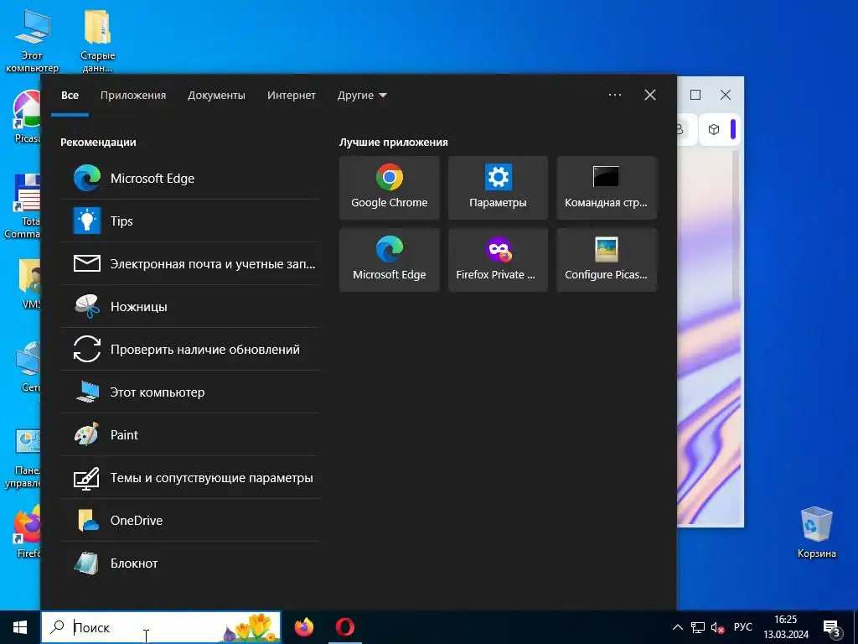Screen dimensions: 858x644
Task: Open Электронная почта и учетные записи settings
Action: [x=190, y=263]
